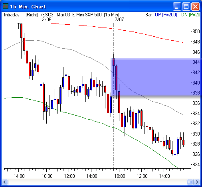Screen dimensions: 202x187
Task: Click the '(15-Min)' interval text
Action: click(x=111, y=15)
